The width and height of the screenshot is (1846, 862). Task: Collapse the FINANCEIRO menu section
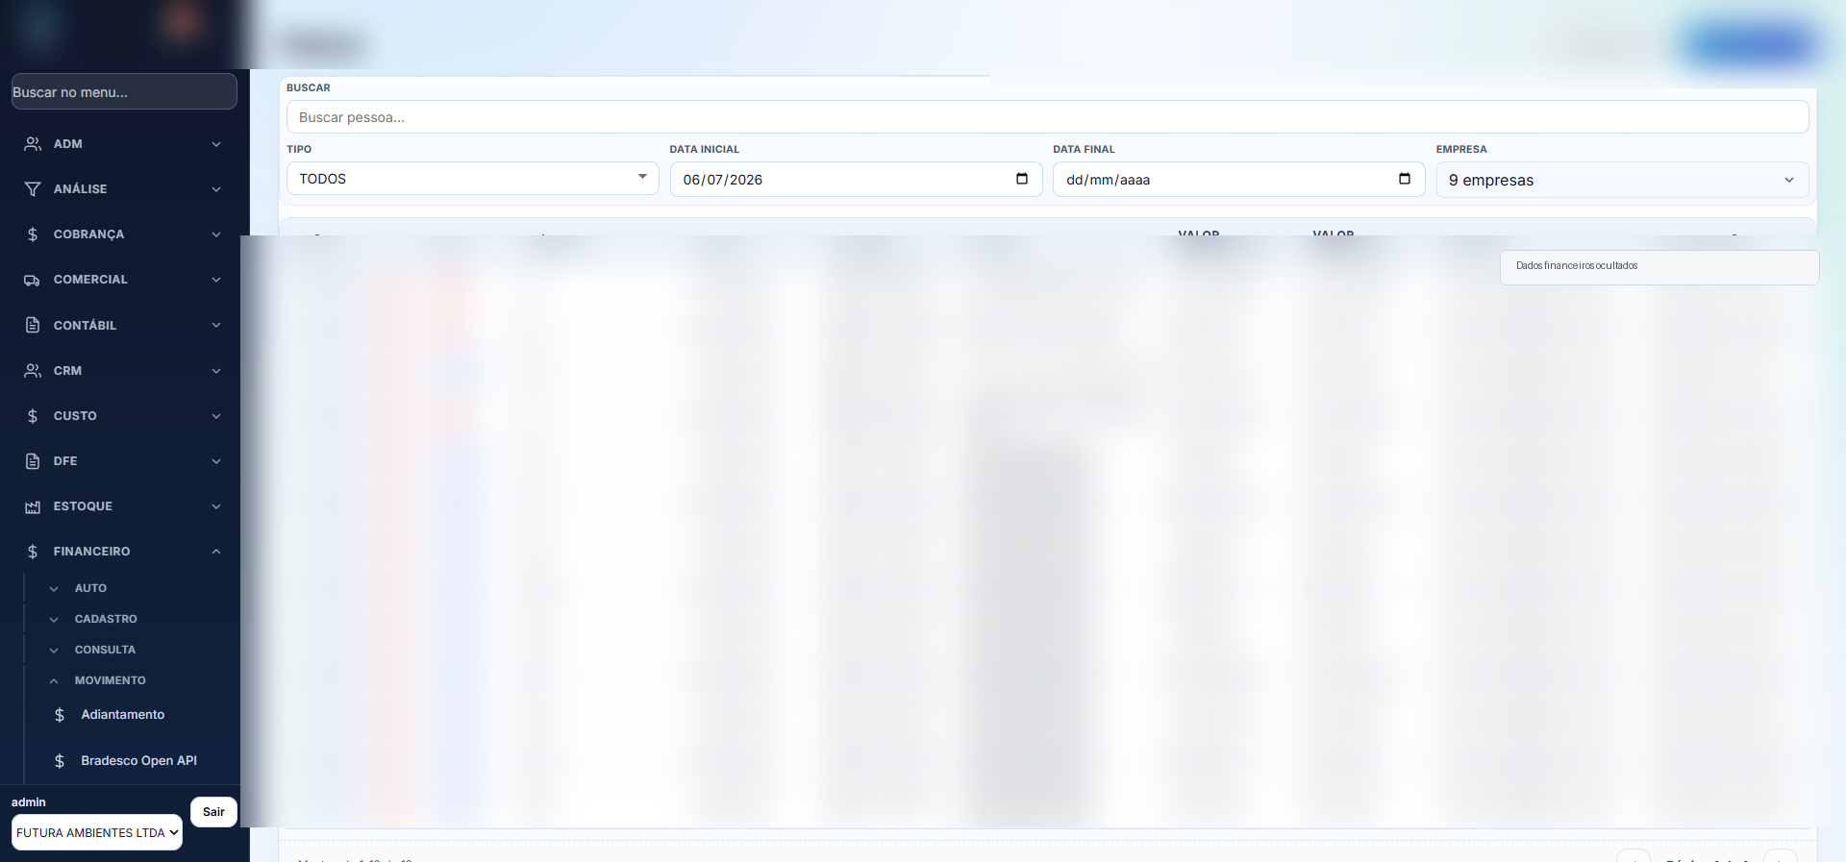(122, 552)
